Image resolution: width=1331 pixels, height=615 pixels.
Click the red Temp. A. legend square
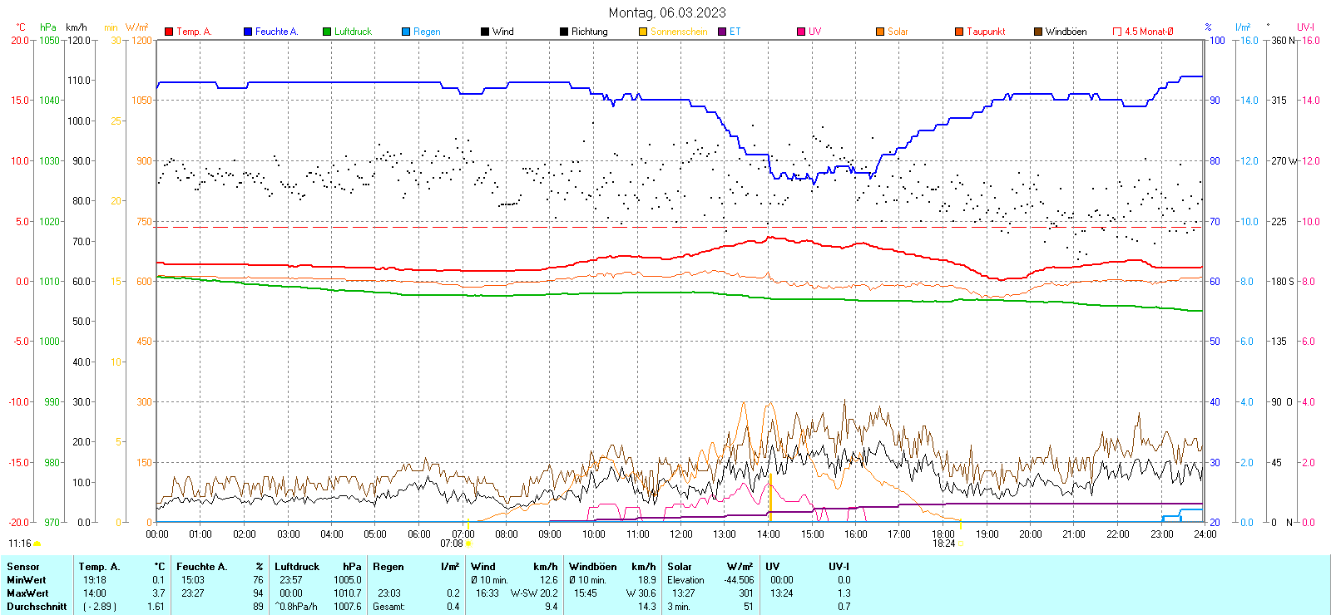(x=169, y=32)
